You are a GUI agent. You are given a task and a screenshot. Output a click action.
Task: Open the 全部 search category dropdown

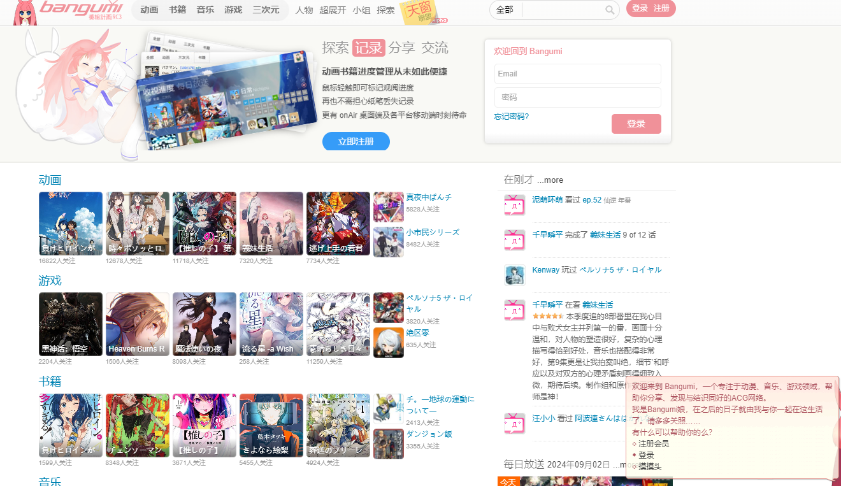pyautogui.click(x=505, y=10)
